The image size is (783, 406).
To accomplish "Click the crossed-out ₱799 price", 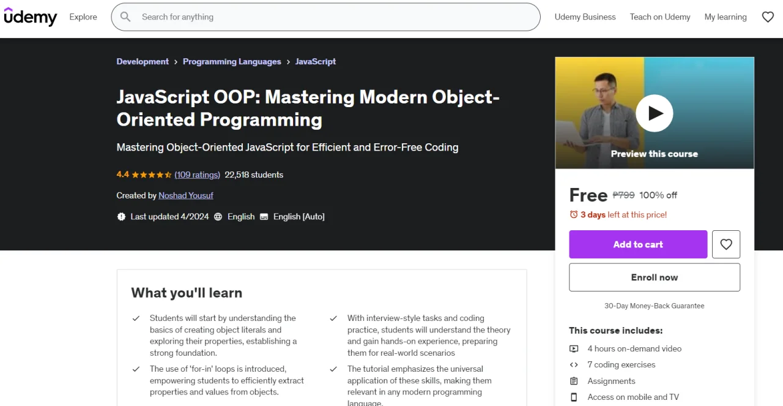I will pos(623,195).
